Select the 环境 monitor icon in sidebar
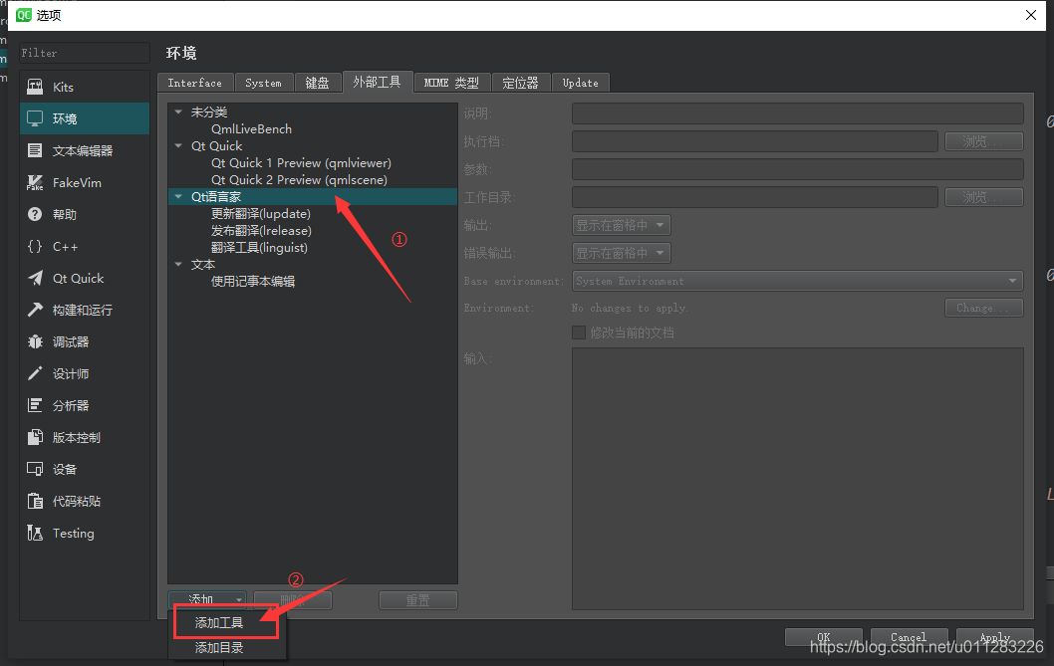The image size is (1054, 666). 35,118
